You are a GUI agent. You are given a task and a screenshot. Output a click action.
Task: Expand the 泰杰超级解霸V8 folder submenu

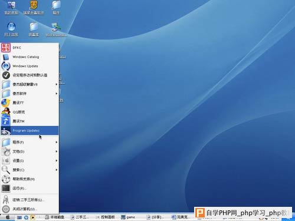[x=29, y=84]
